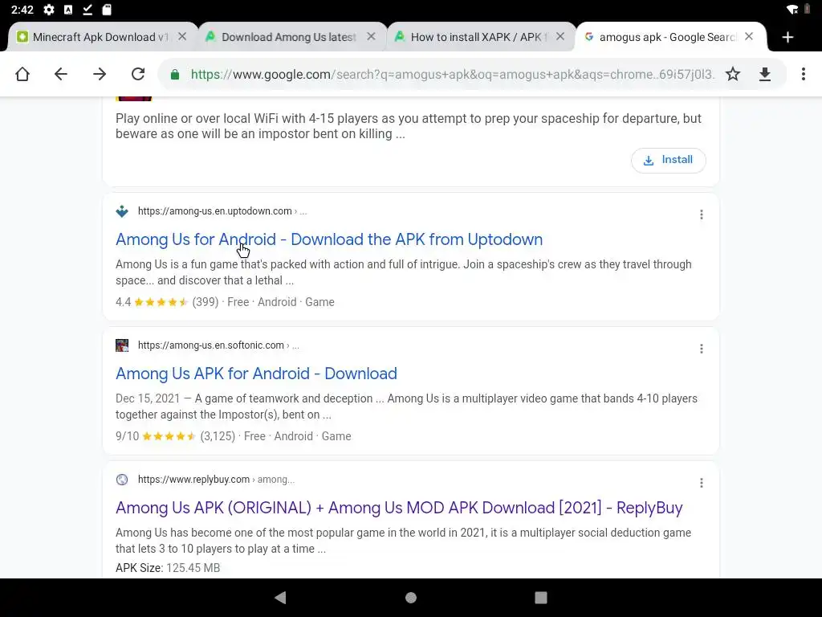822x617 pixels.
Task: Open Among Us for Android Uptodown link
Action: pyautogui.click(x=329, y=239)
